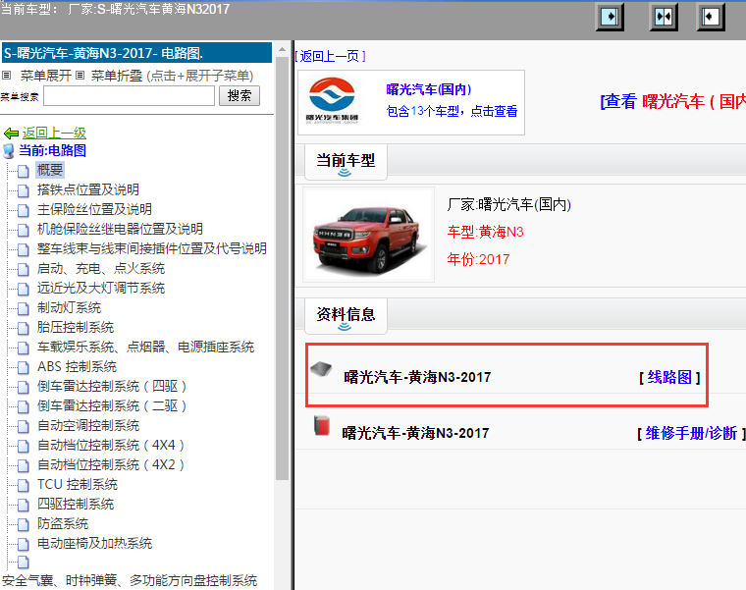
Task: Click 包含13个车型，点击查看 link
Action: coord(452,111)
